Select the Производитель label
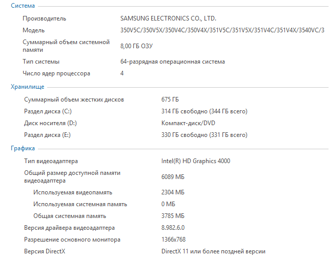329x258 pixels. (x=44, y=18)
